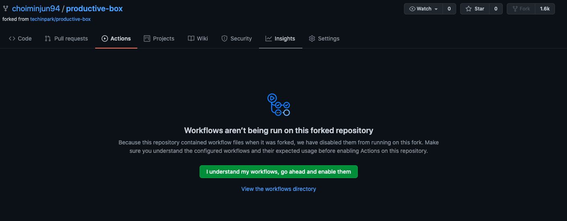Open View the workflows directory link

click(279, 189)
